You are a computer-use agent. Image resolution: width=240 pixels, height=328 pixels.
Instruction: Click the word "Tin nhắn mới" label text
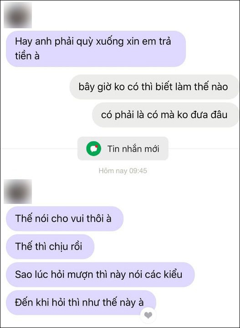(x=133, y=149)
